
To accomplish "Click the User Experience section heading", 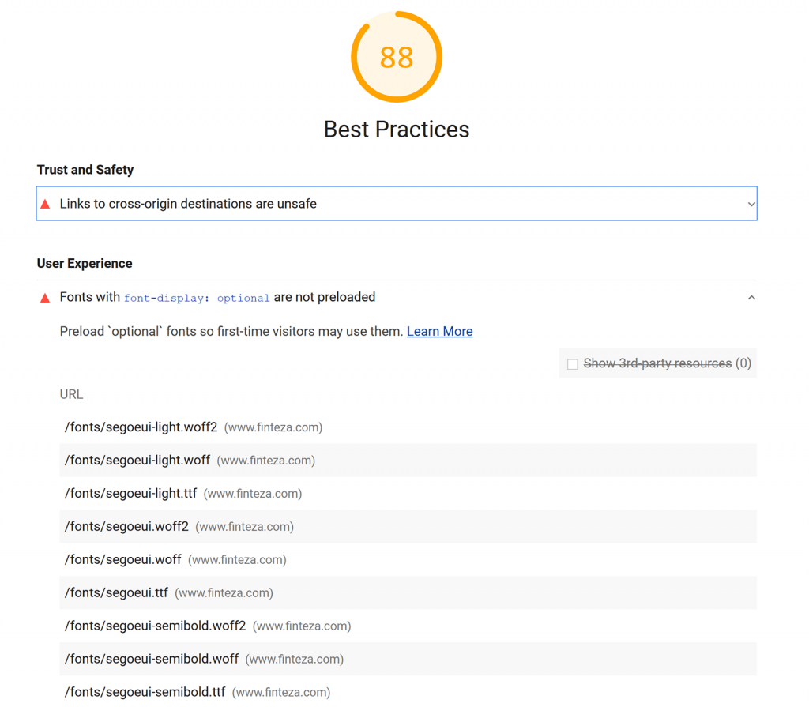I will 85,263.
